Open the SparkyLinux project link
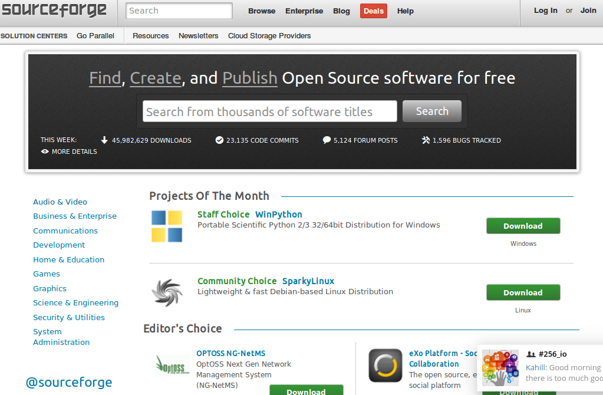 point(308,281)
